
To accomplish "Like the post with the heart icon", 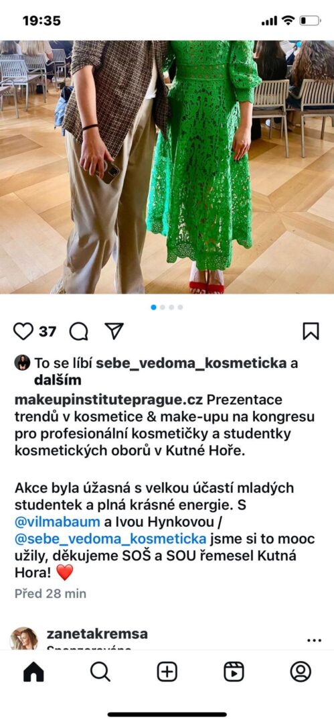I will pyautogui.click(x=23, y=331).
